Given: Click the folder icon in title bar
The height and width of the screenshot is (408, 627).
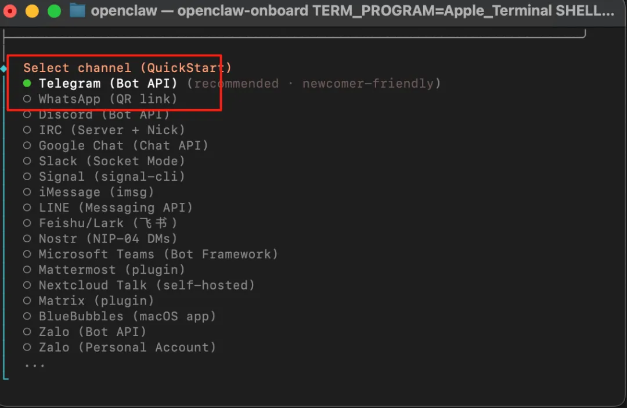Looking at the screenshot, I should point(77,11).
